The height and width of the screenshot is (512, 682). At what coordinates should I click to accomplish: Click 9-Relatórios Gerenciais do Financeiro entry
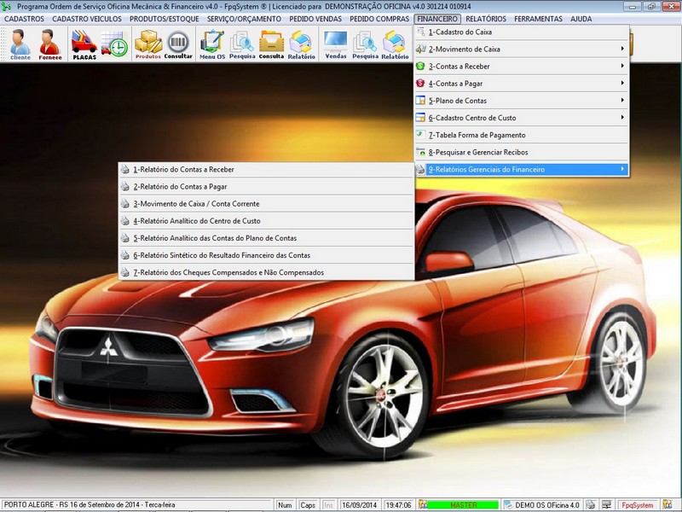pyautogui.click(x=522, y=169)
